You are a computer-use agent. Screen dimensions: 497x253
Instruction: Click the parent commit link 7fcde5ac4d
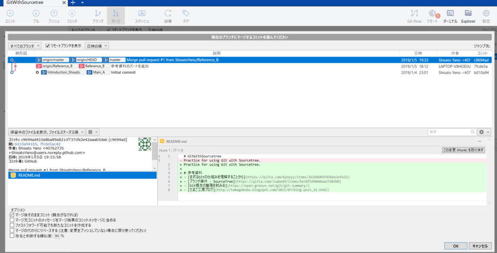50,144
